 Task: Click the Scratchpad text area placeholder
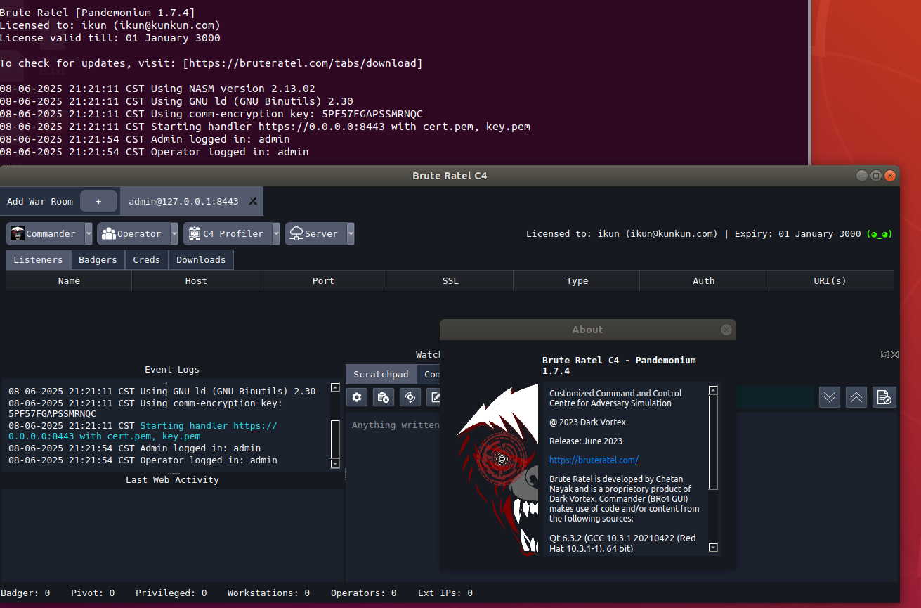pos(396,425)
